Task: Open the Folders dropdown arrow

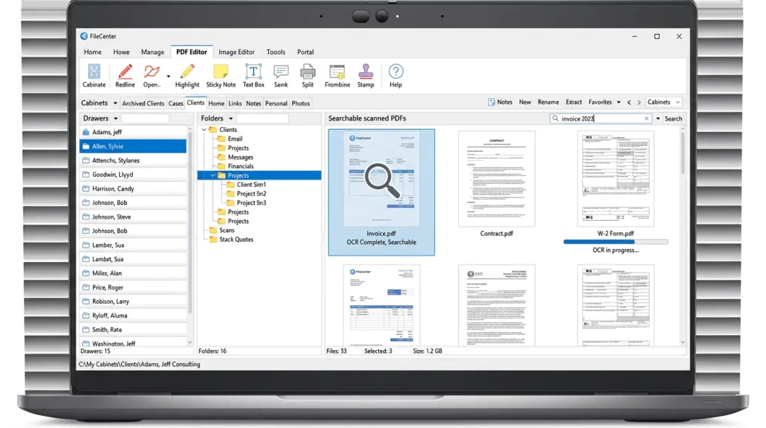Action: coord(231,119)
